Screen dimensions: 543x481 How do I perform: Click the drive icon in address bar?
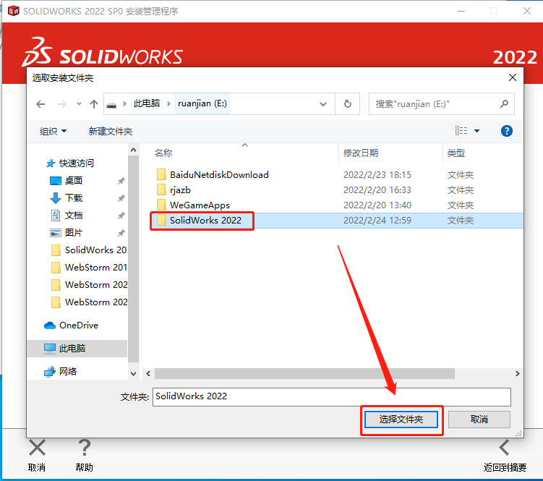111,104
